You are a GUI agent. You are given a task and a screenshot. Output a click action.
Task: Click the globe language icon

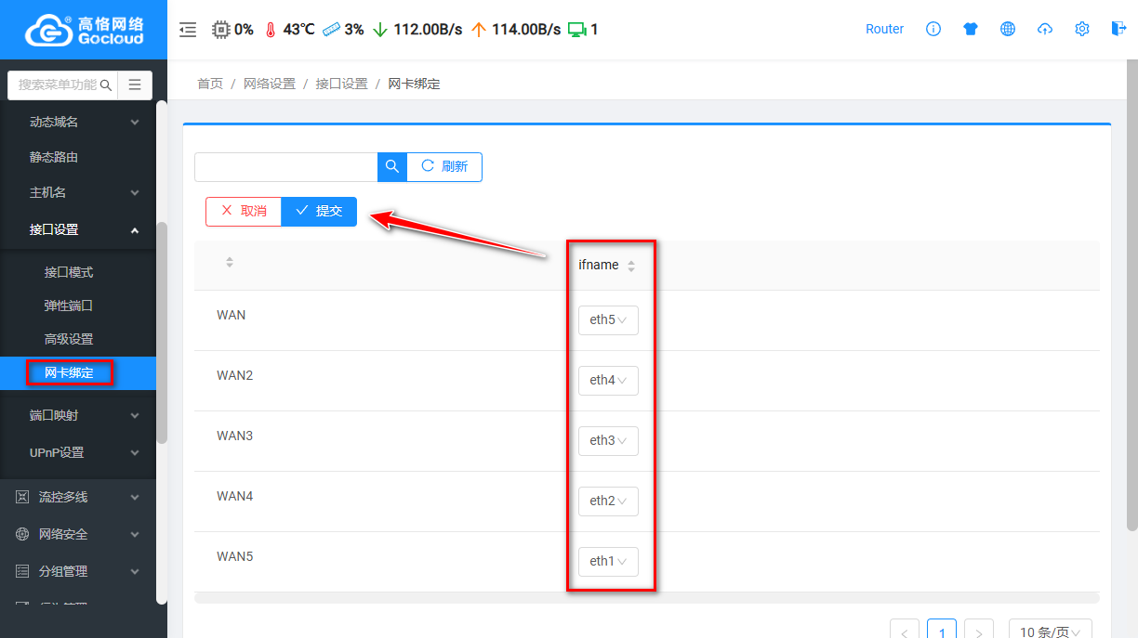click(x=1008, y=29)
